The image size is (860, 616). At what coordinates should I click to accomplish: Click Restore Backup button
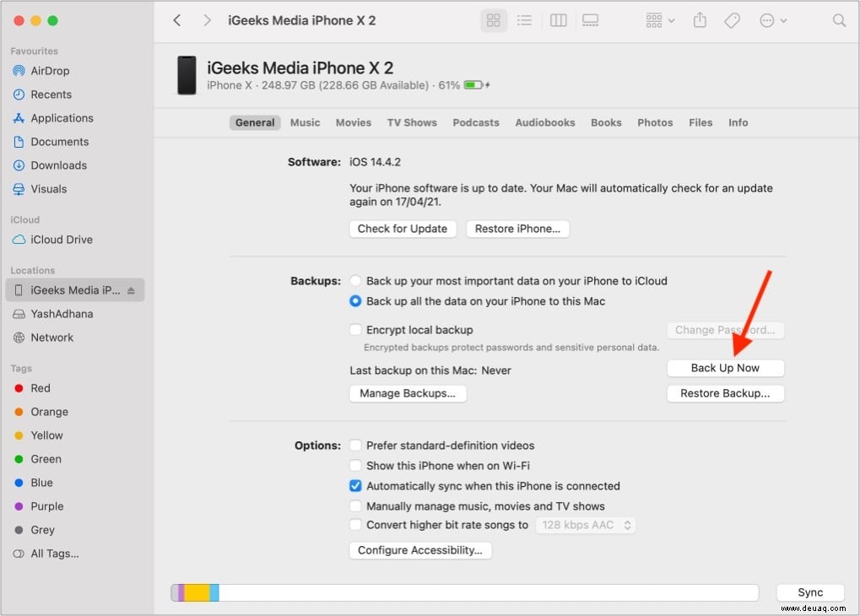pos(725,393)
